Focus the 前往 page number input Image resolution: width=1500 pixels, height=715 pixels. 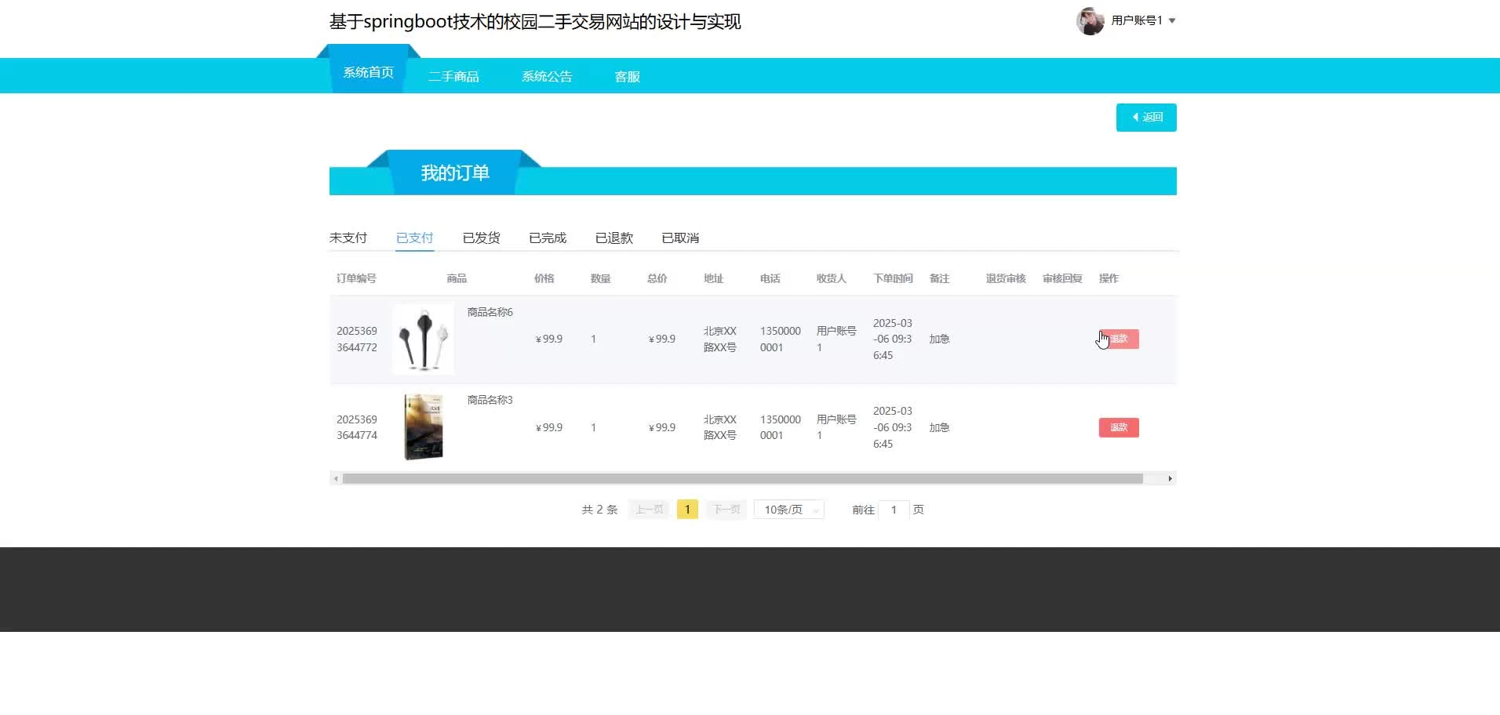894,510
